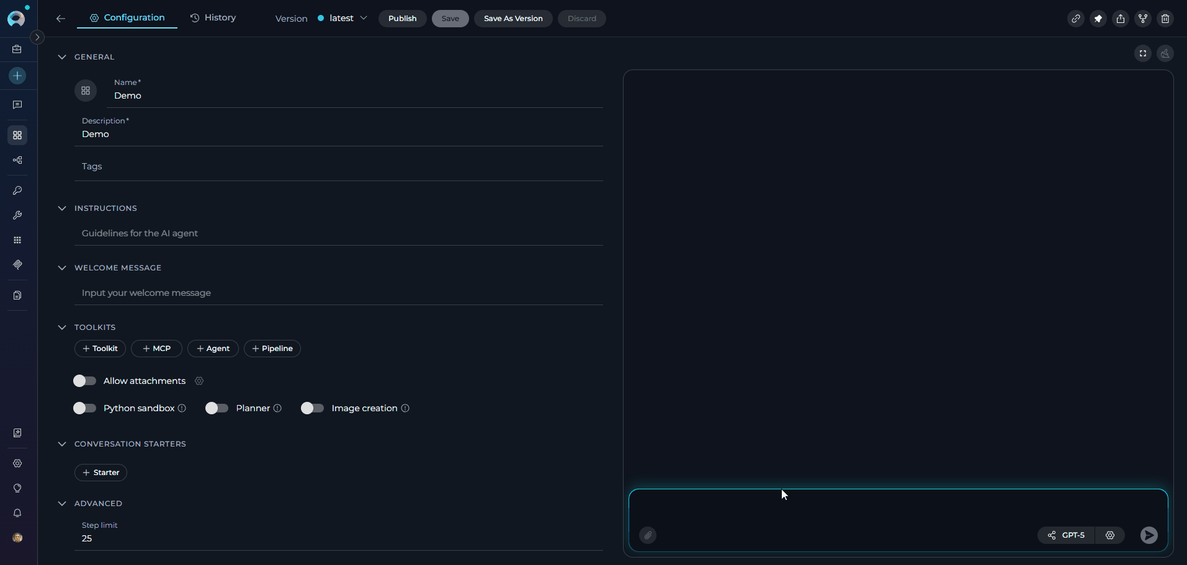Click the fullscreen icon above chat panel
Image resolution: width=1187 pixels, height=565 pixels.
coord(1142,53)
